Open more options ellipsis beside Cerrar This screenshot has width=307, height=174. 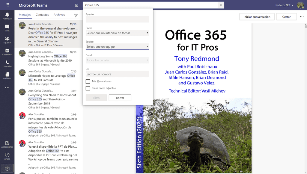click(302, 16)
